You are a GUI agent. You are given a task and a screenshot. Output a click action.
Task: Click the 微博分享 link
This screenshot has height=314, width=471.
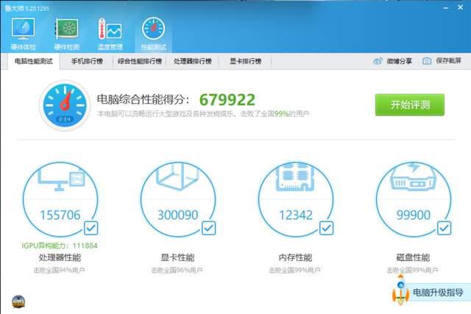tap(399, 61)
